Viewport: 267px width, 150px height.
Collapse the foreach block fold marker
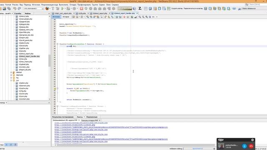click(x=58, y=88)
